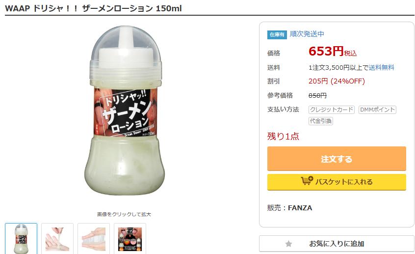Open the second thumbnail showing lotion on hand
The image size is (415, 254).
click(57, 239)
